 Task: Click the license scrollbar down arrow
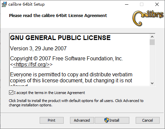(x=152, y=83)
